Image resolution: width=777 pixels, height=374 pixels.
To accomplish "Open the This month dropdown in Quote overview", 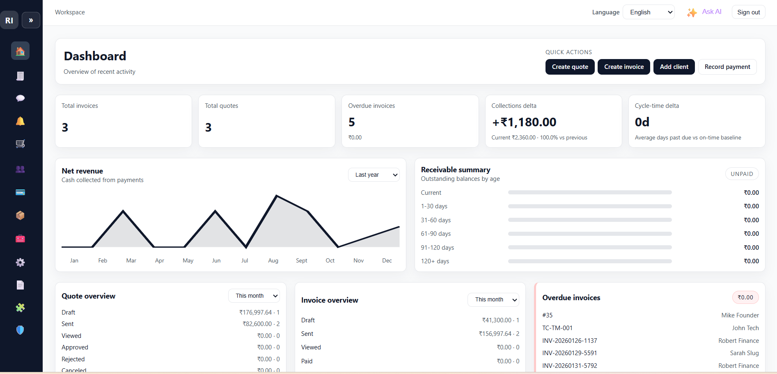I will (x=254, y=296).
